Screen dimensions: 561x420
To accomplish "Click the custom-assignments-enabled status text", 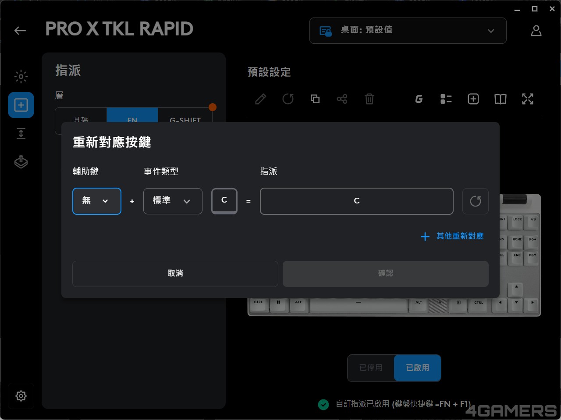I will [x=403, y=404].
